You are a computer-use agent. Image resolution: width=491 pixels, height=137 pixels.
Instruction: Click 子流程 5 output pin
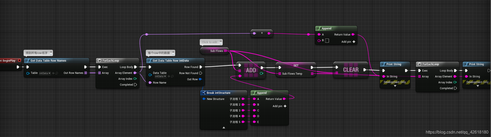tap(243, 122)
